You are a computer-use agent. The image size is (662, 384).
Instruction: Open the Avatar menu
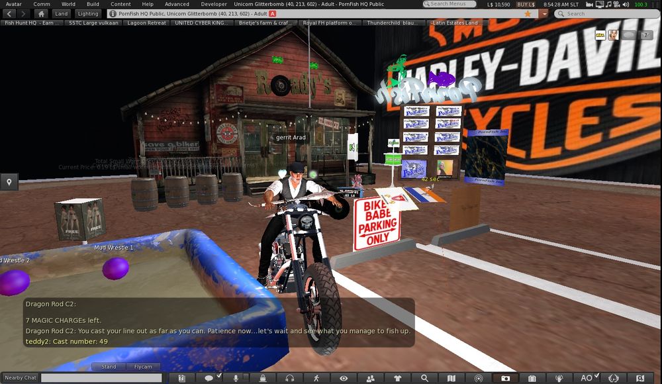point(13,4)
